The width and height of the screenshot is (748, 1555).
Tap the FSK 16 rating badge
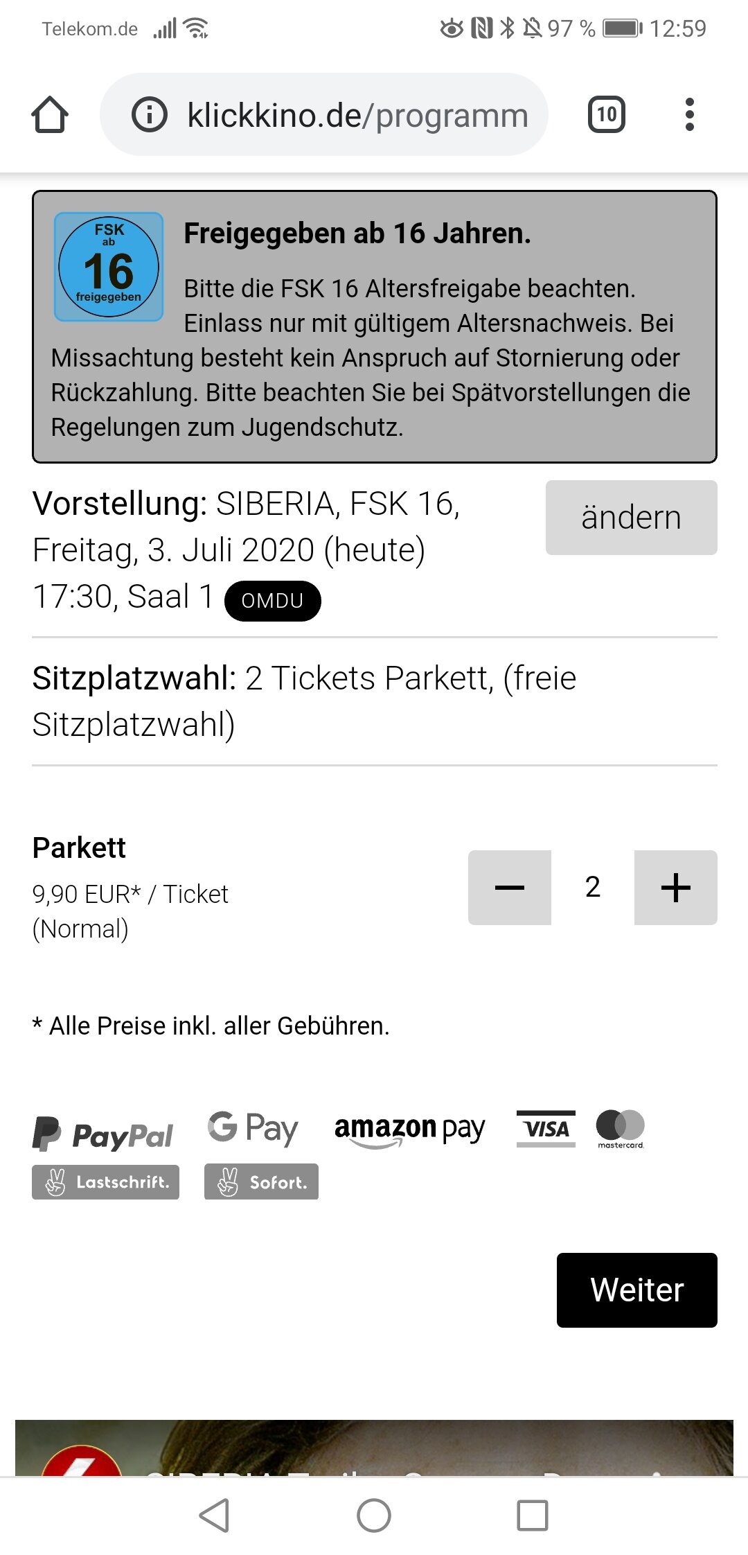coord(109,267)
